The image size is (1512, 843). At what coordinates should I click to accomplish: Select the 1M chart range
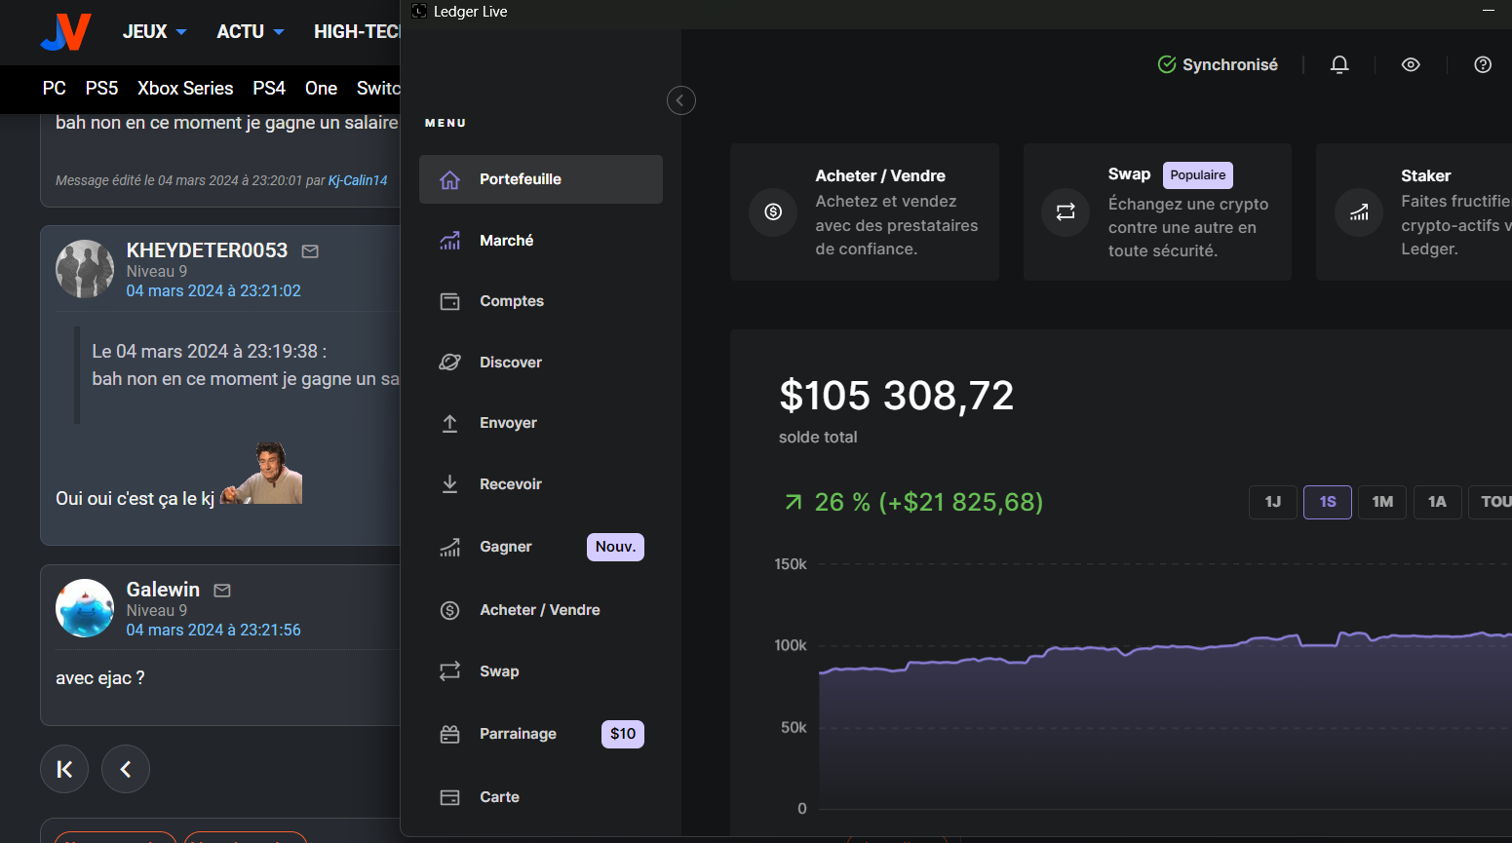(1382, 502)
